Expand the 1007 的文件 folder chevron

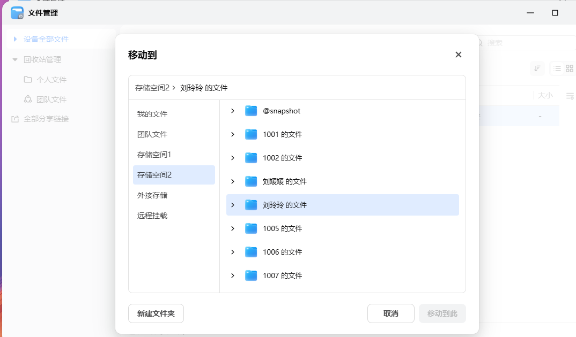233,275
